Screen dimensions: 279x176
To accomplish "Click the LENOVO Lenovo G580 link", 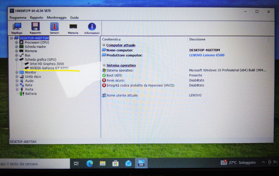I will [x=207, y=55].
